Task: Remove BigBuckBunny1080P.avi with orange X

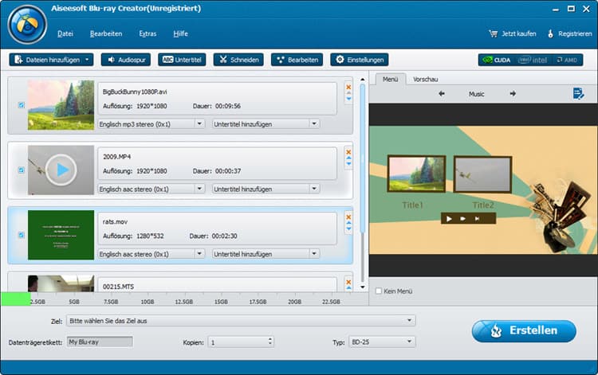Action: 348,88
